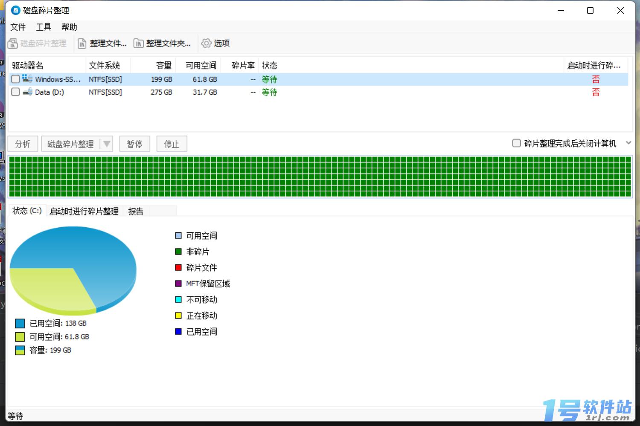Click the Windows-SS drive icon
This screenshot has height=426, width=640.
(27, 79)
